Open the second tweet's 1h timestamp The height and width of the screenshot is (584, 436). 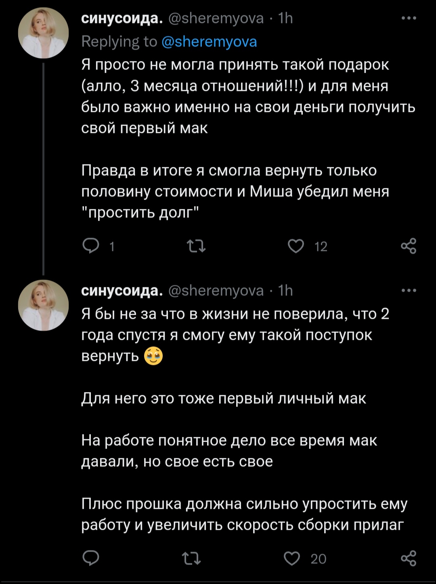point(285,290)
